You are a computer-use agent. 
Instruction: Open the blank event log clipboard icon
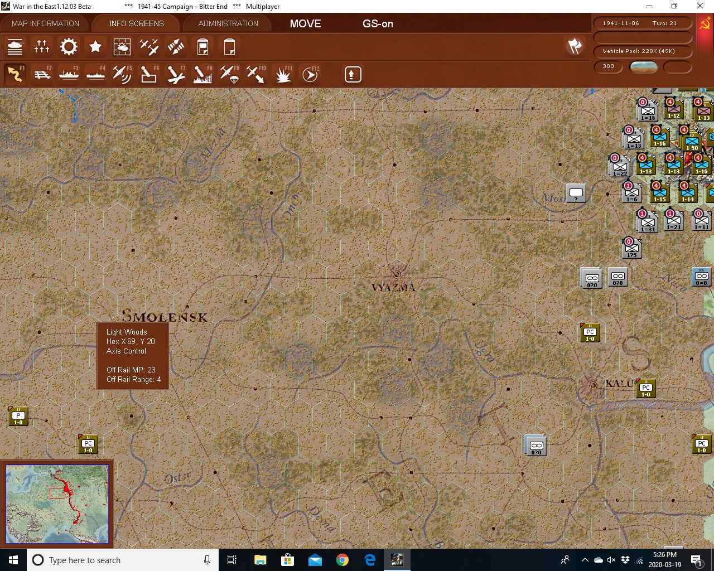[229, 47]
